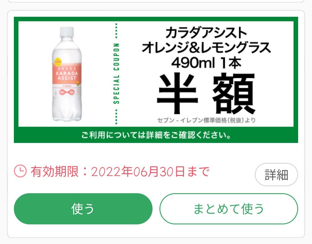The height and width of the screenshot is (244, 312).
Task: Click the KARADA ASSIST label on bottle
Action: click(x=67, y=76)
